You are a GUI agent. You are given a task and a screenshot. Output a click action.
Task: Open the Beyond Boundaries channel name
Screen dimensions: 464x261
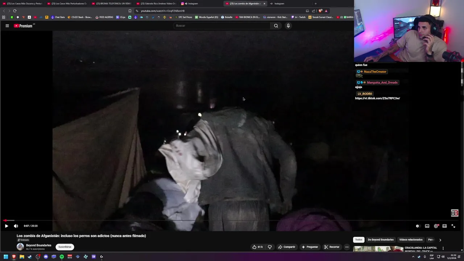coord(39,245)
